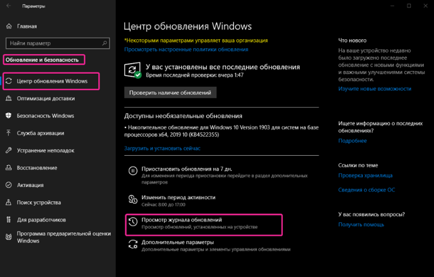Open Оптимизация доставки via its icon
This screenshot has height=277, width=434.
9,98
